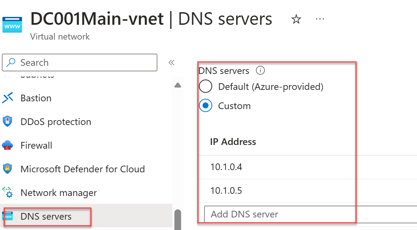Click the Firewall cloud icon
The width and height of the screenshot is (417, 230).
pyautogui.click(x=7, y=145)
